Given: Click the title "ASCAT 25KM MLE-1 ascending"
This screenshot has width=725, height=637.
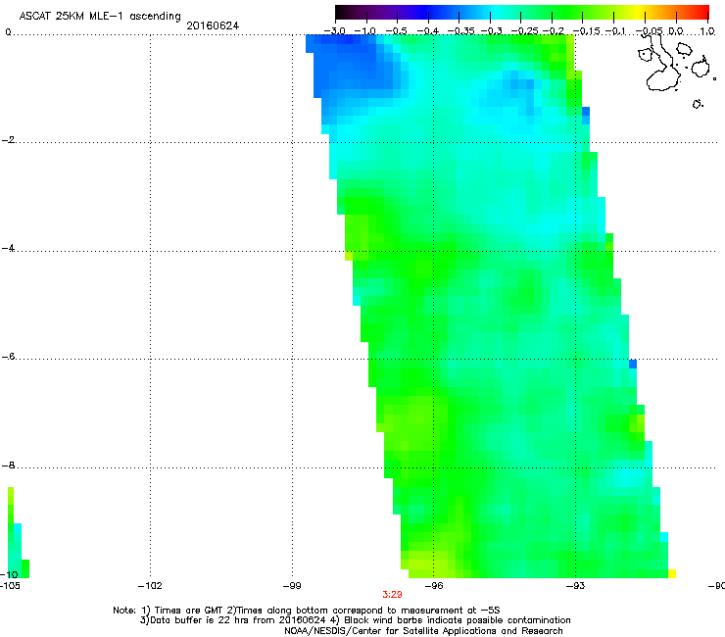Looking at the screenshot, I should click(x=100, y=16).
